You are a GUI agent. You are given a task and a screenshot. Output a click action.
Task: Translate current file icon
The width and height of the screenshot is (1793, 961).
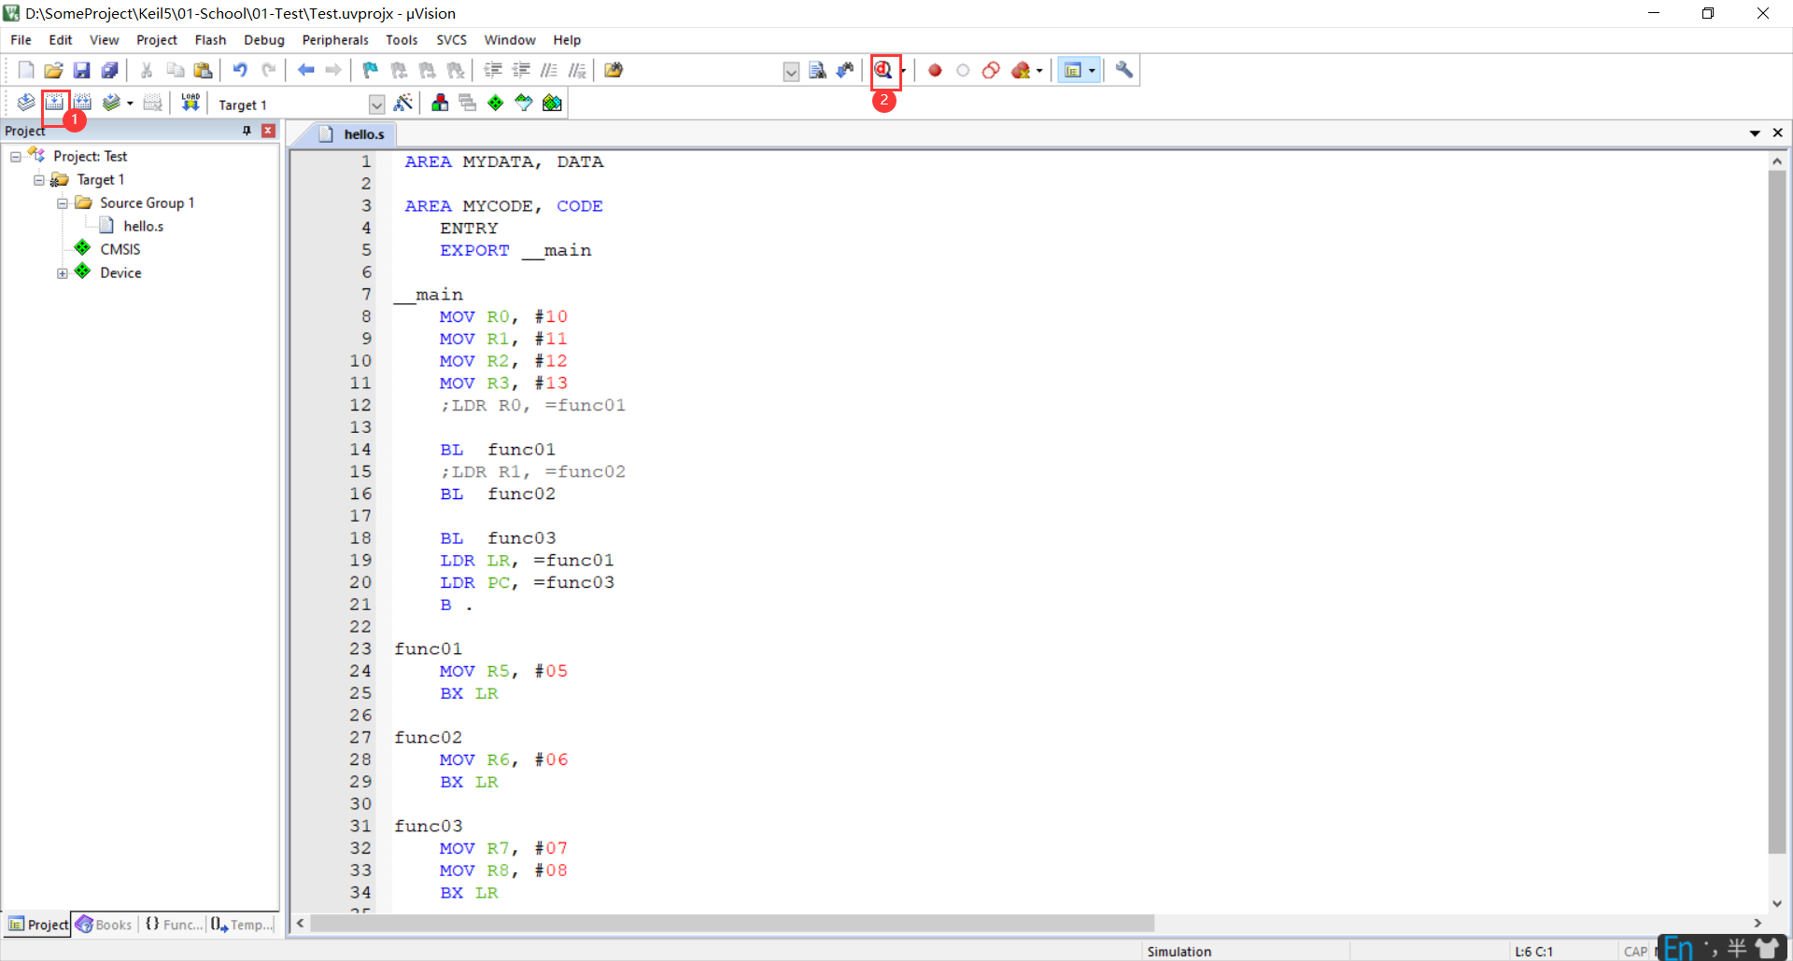(26, 103)
